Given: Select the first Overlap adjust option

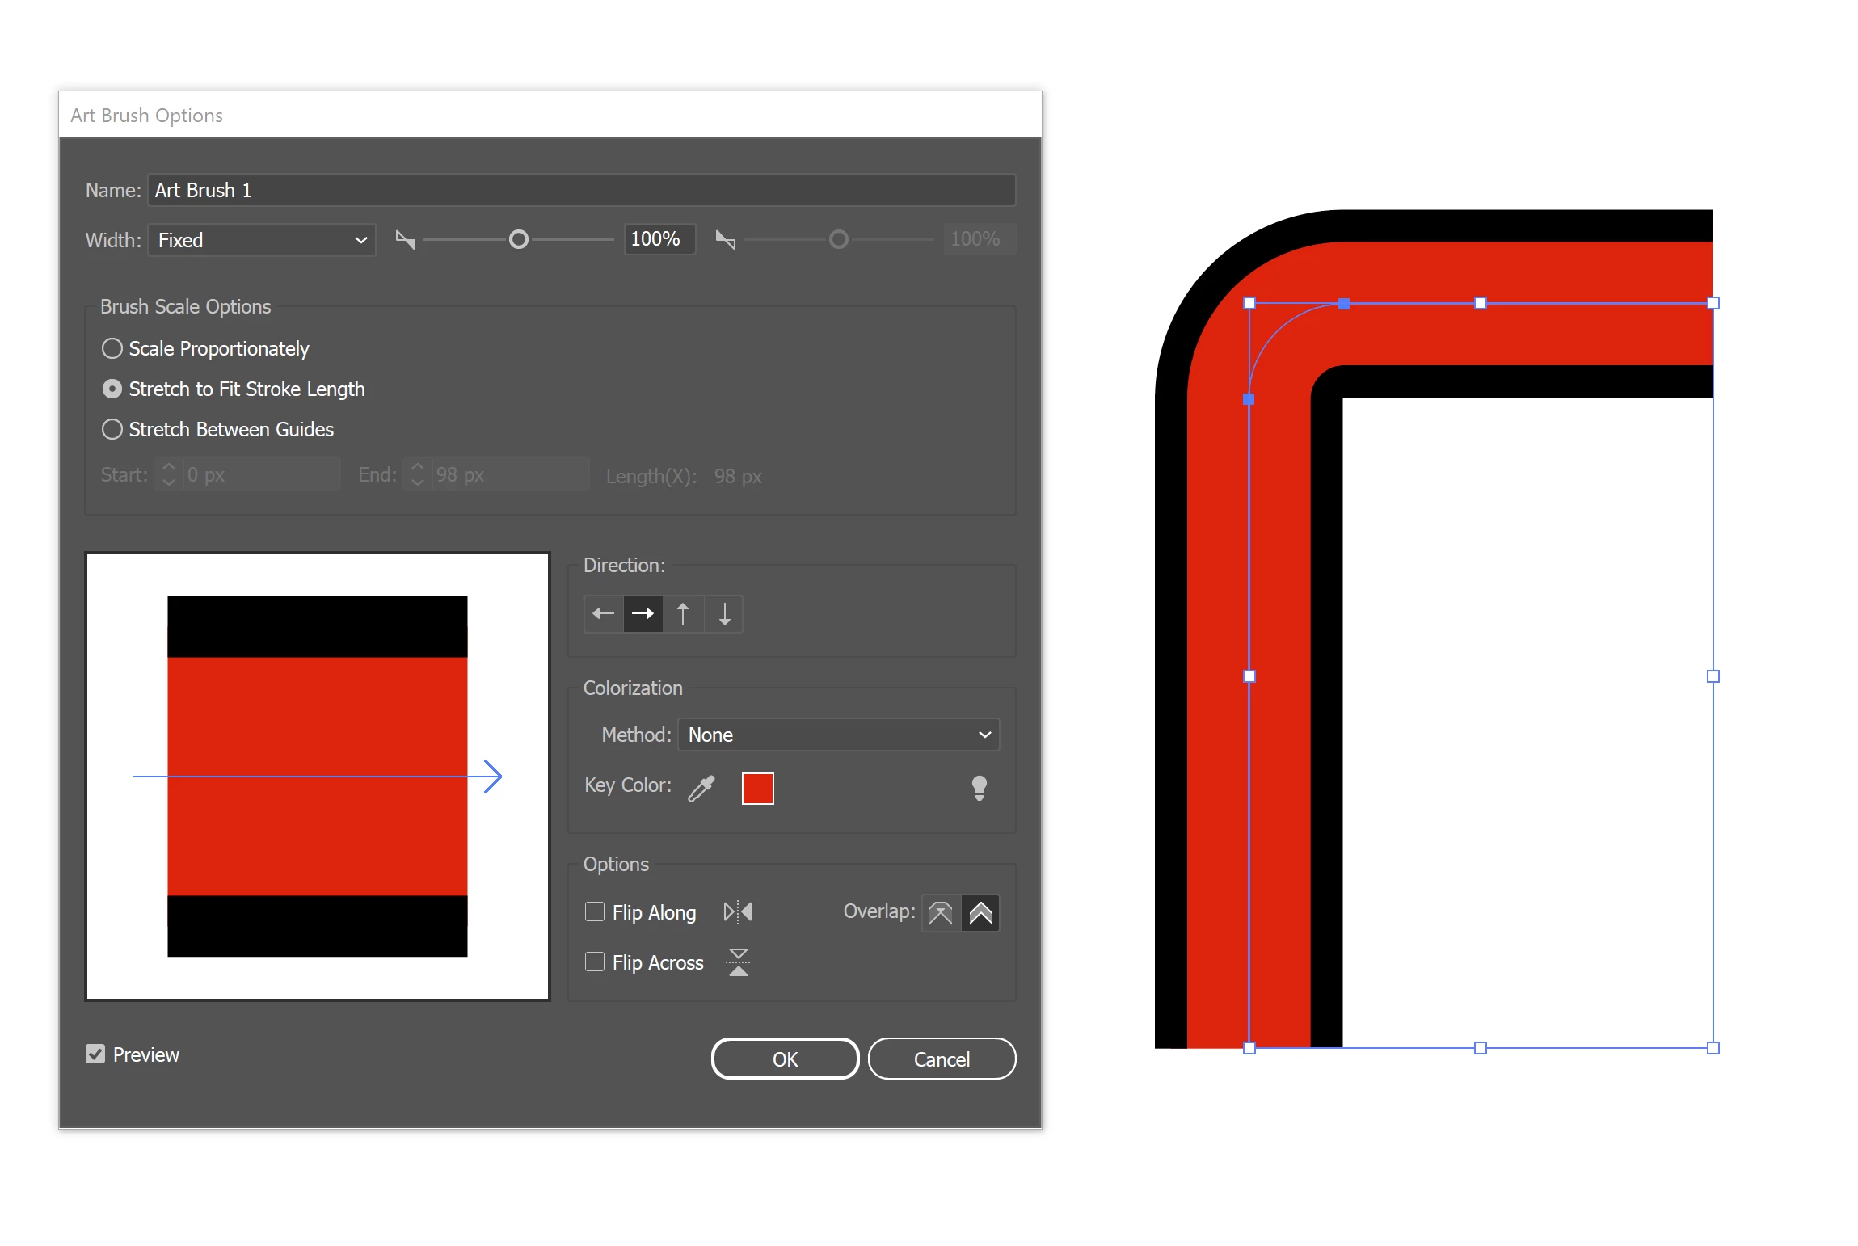Looking at the screenshot, I should pos(941,913).
